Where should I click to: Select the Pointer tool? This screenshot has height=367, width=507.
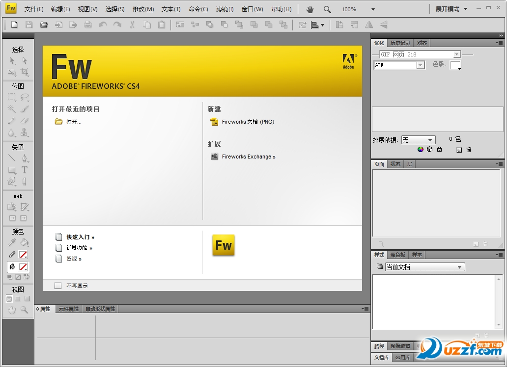pos(12,61)
